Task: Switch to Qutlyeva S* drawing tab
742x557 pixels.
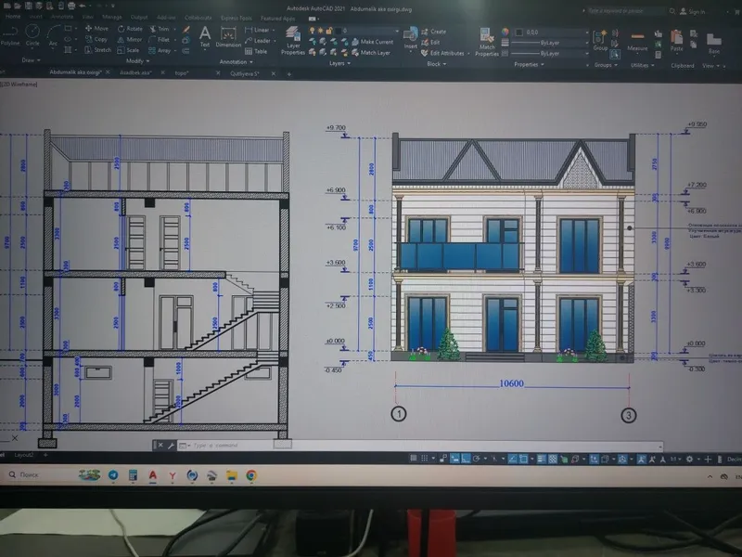Action: [245, 73]
